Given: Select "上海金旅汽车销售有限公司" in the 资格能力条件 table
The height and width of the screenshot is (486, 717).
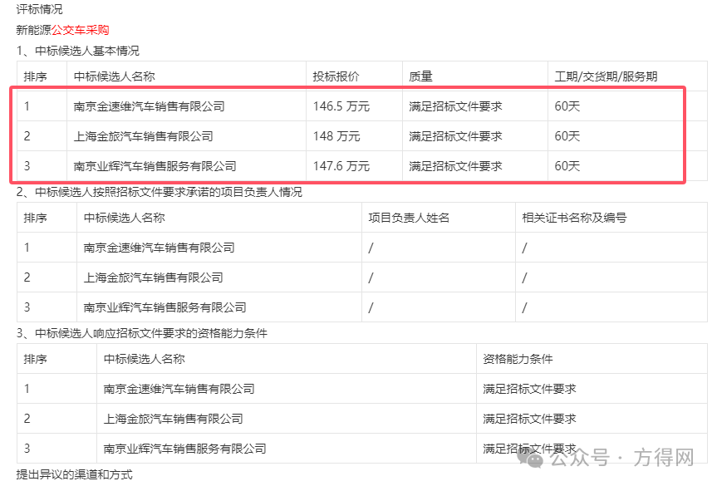Looking at the screenshot, I should 174,419.
